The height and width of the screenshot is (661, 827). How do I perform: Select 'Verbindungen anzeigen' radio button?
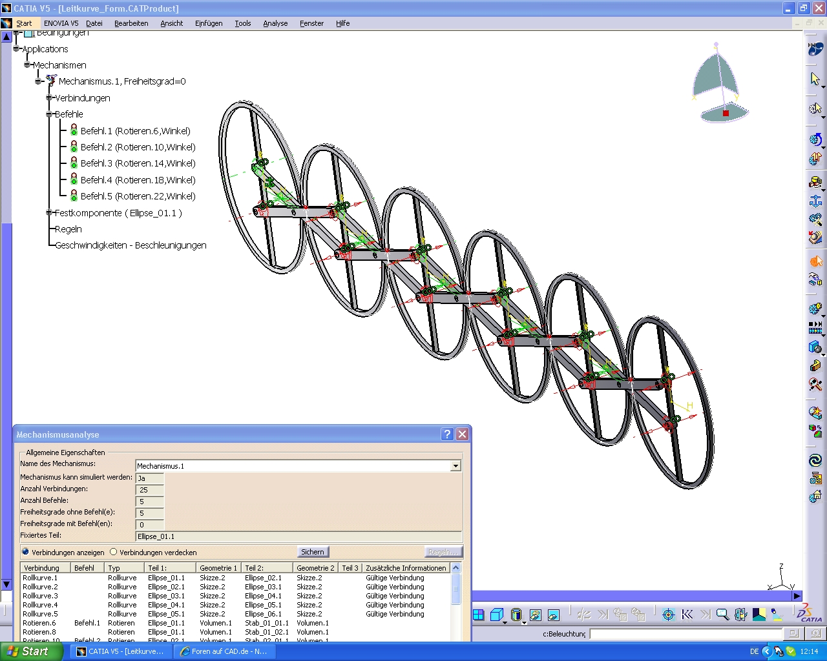pyautogui.click(x=26, y=552)
